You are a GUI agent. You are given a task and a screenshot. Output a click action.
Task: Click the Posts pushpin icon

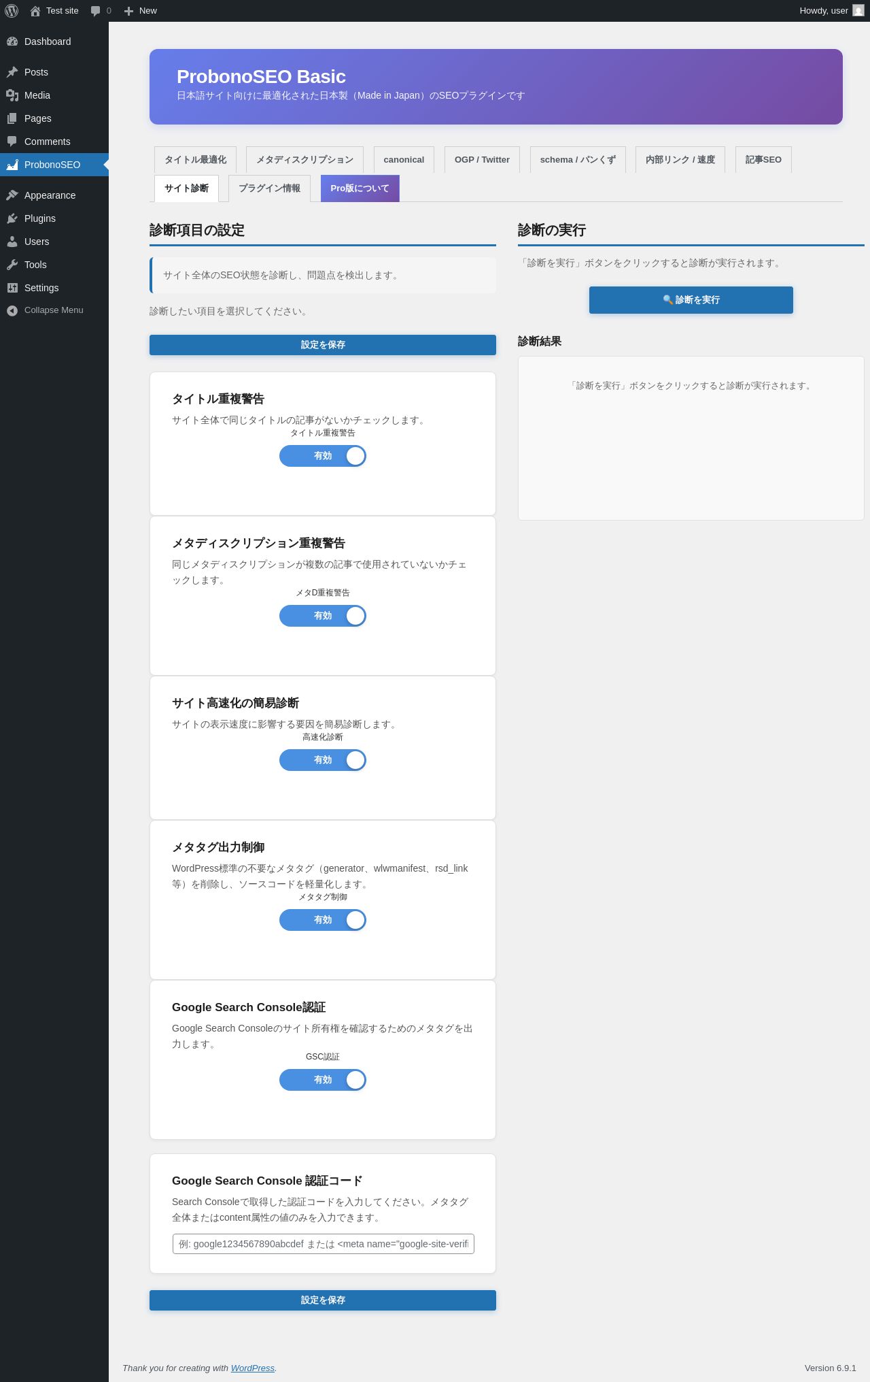[x=12, y=72]
